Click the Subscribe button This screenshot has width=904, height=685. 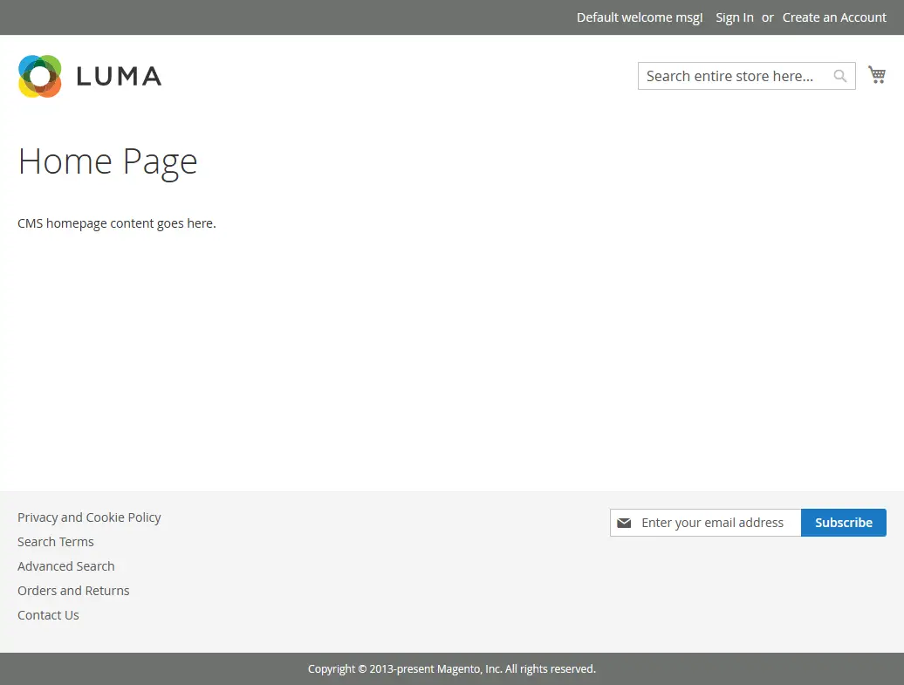click(843, 523)
